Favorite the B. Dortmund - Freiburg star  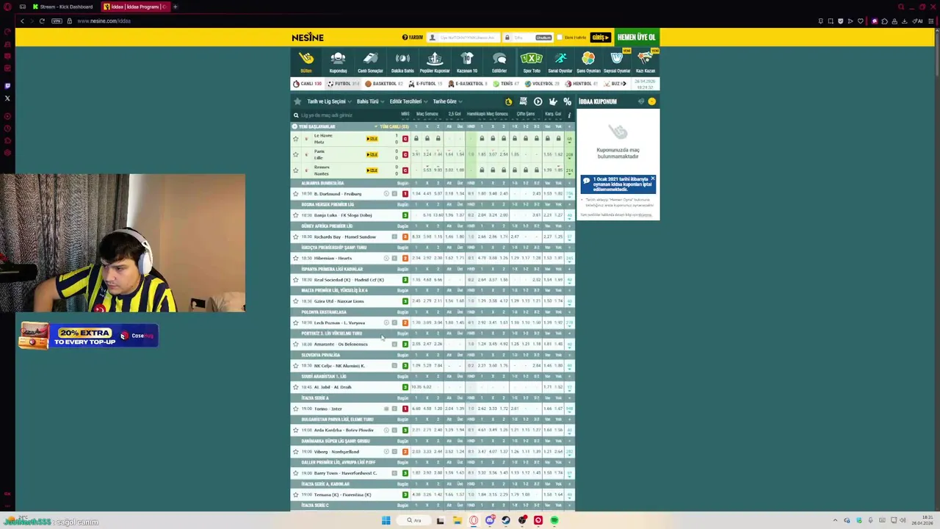(x=296, y=194)
